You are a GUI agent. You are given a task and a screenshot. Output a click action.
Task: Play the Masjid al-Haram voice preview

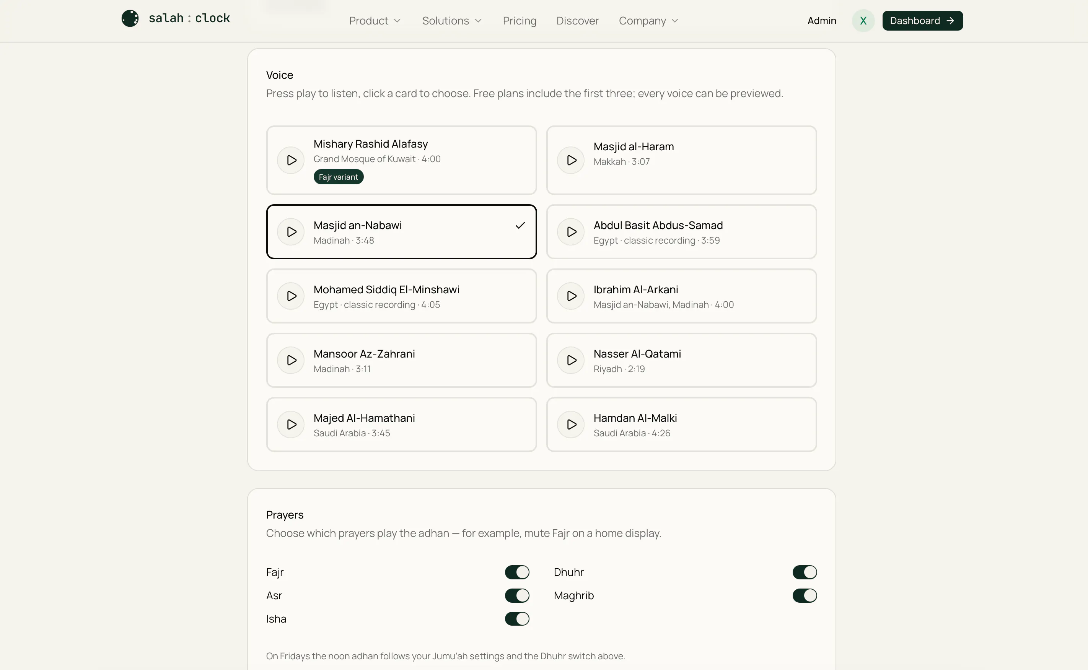point(571,160)
